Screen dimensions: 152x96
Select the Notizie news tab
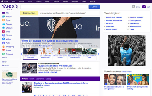[x=25, y=79]
